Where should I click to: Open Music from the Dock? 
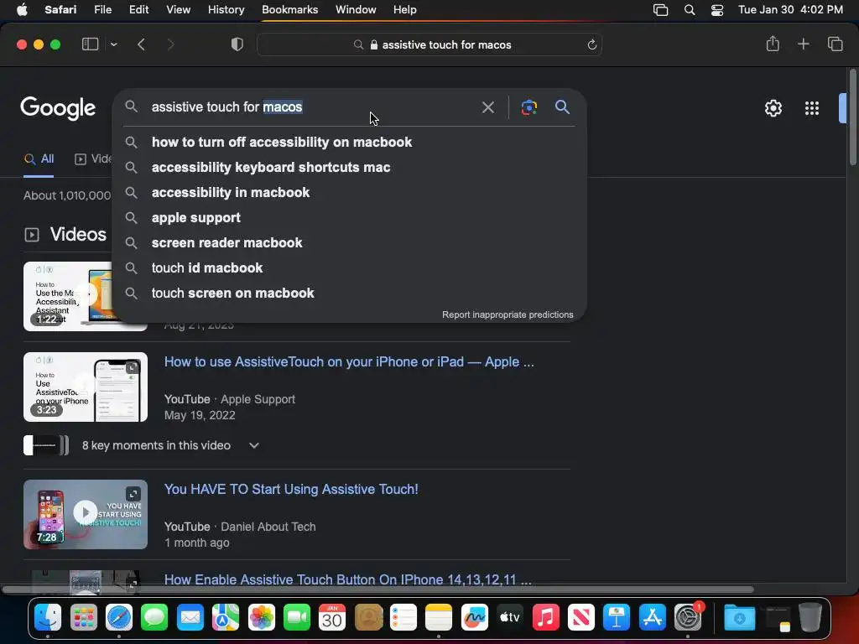coord(545,618)
